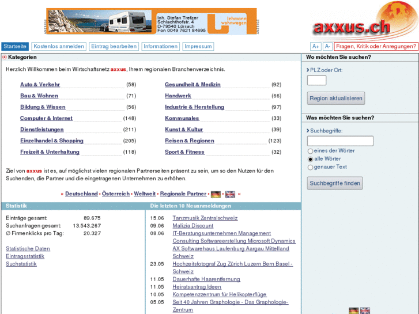Follow the Deutschland link
The height and width of the screenshot is (314, 419).
tap(81, 194)
